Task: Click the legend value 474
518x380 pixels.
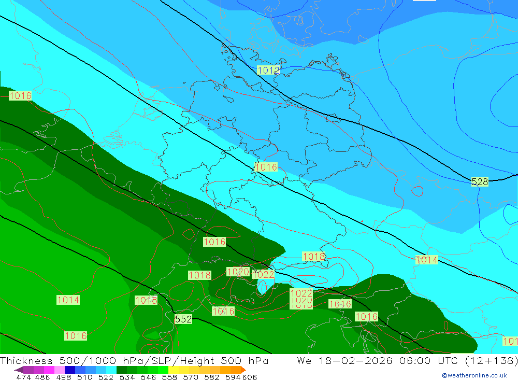Action: click(24, 377)
